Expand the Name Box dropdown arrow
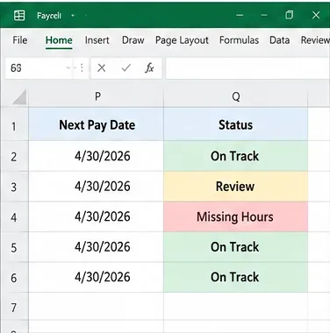 tap(68, 68)
